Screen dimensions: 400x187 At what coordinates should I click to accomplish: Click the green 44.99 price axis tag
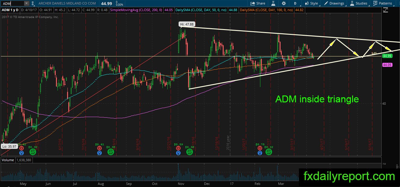(387, 56)
